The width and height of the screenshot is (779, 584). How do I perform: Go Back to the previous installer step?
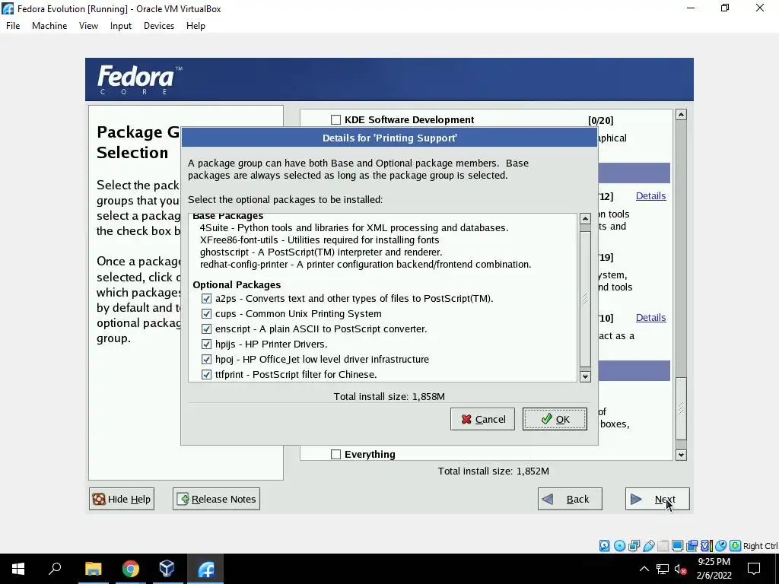click(570, 499)
